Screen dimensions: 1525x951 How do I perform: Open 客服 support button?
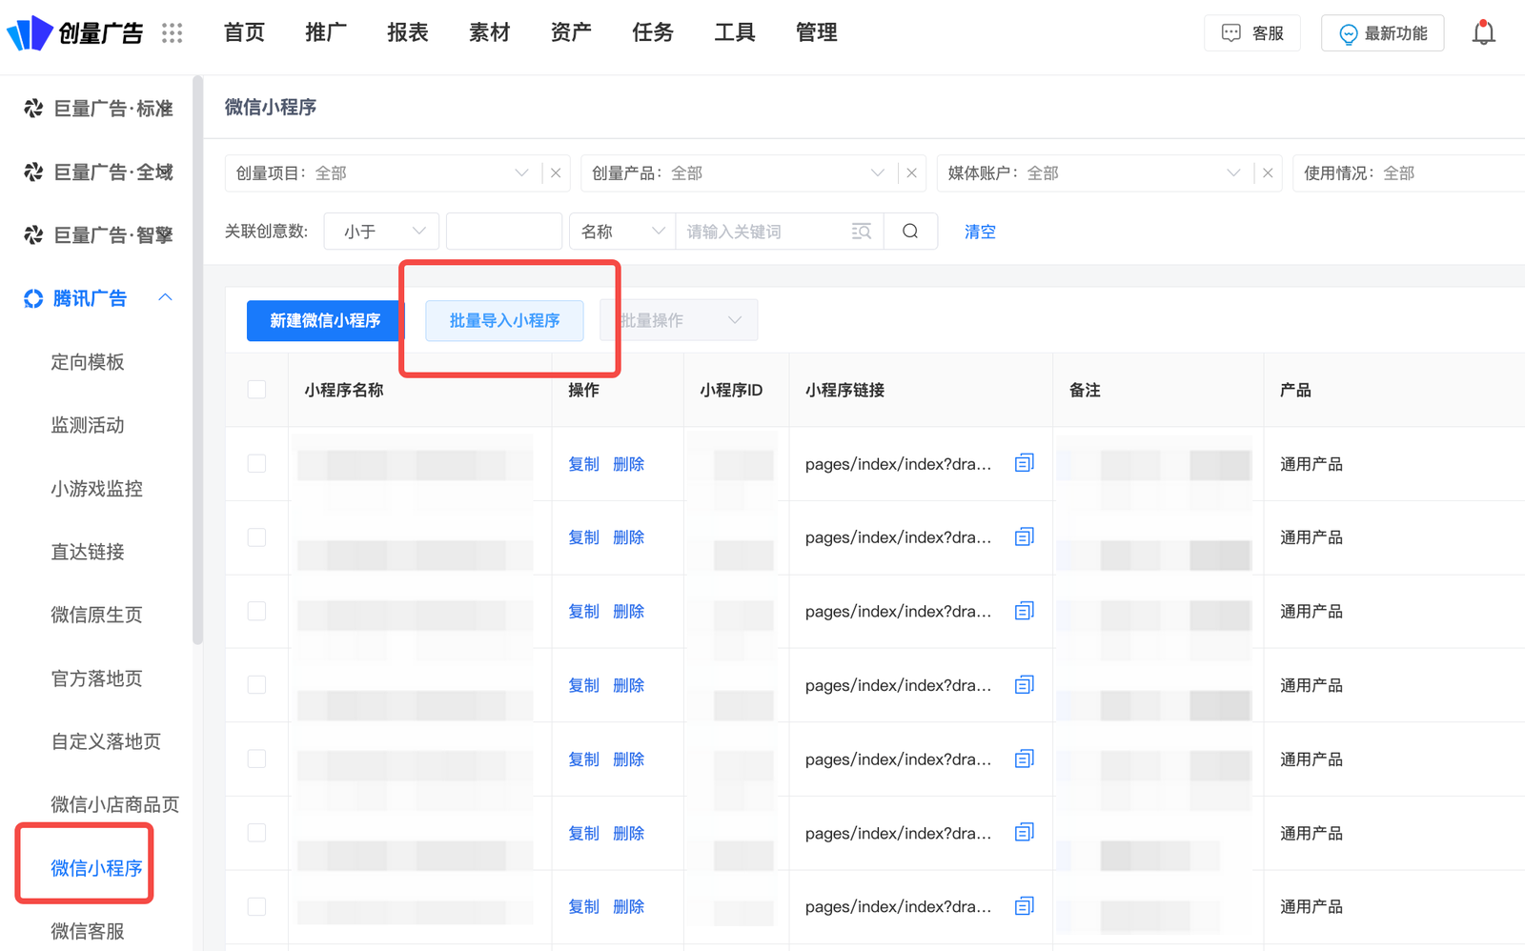[x=1252, y=33]
